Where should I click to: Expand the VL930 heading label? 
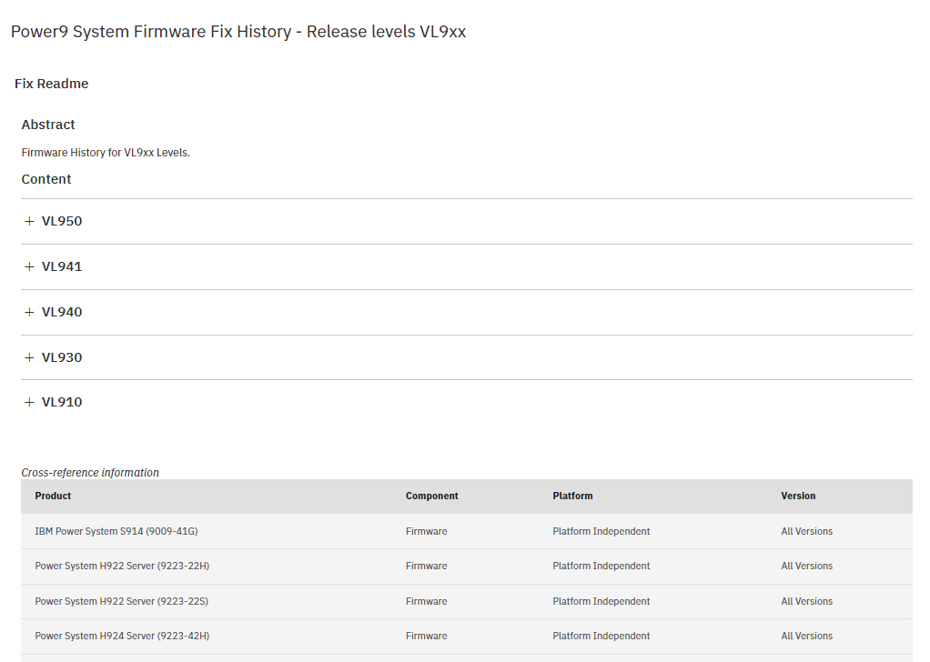pos(62,357)
